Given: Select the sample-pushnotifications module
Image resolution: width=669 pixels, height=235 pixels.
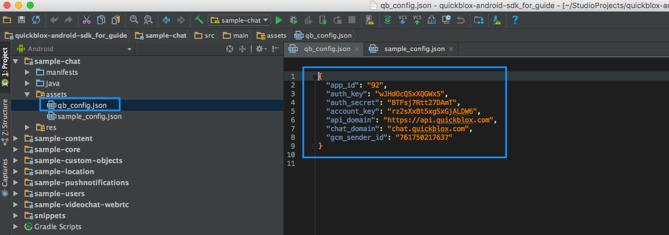Looking at the screenshot, I should (77, 182).
